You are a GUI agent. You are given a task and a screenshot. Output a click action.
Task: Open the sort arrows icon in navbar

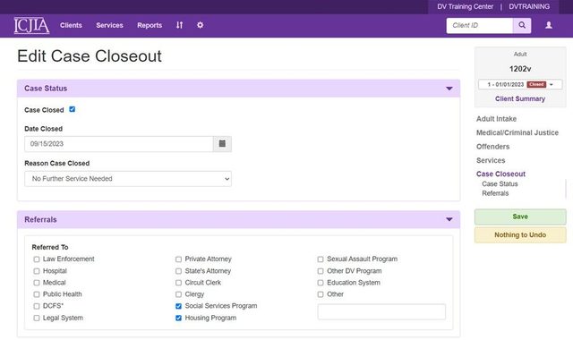[179, 25]
